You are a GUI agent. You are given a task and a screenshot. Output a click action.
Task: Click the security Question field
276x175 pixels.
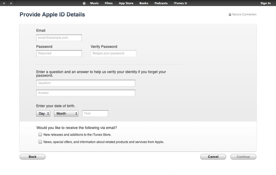click(x=86, y=83)
